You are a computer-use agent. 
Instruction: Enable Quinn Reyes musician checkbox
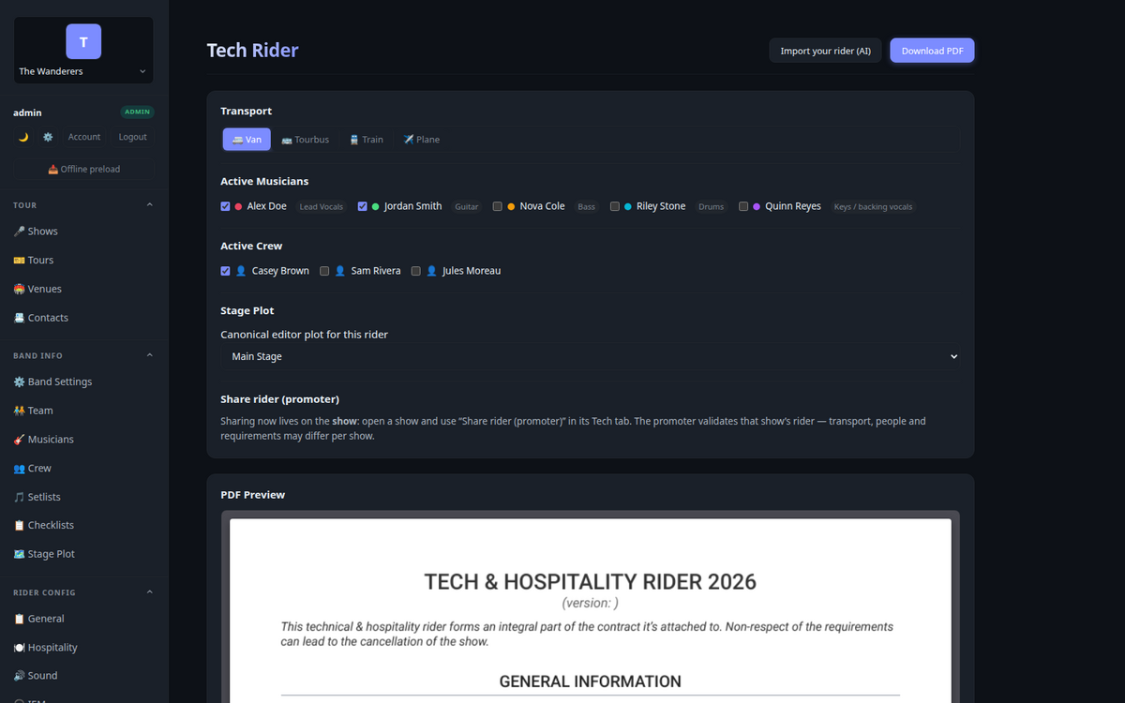point(743,206)
